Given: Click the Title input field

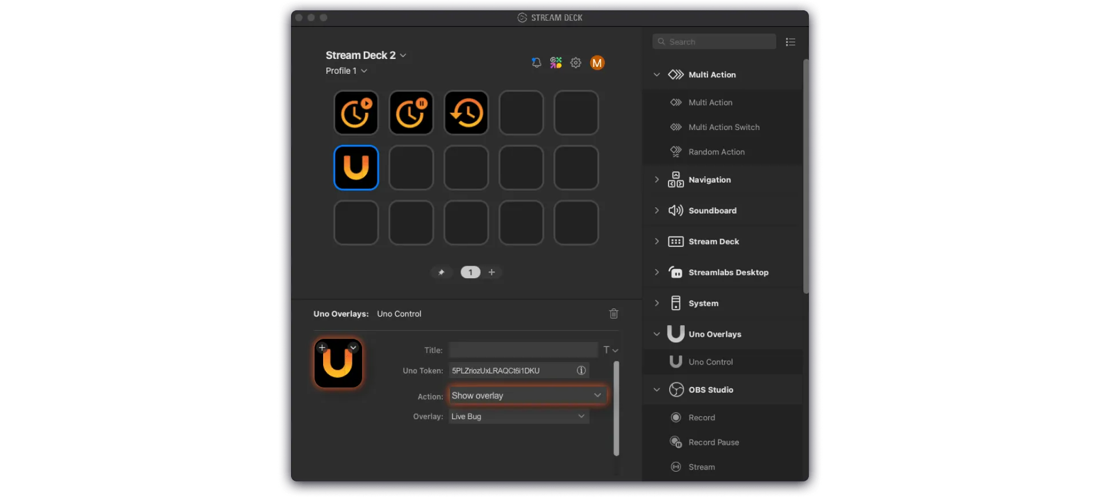Looking at the screenshot, I should [523, 350].
